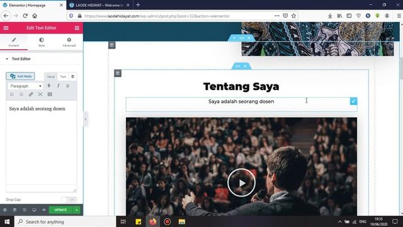Delete the Tentang Saya section
Viewport: 403px width, 227px height.
click(x=245, y=66)
